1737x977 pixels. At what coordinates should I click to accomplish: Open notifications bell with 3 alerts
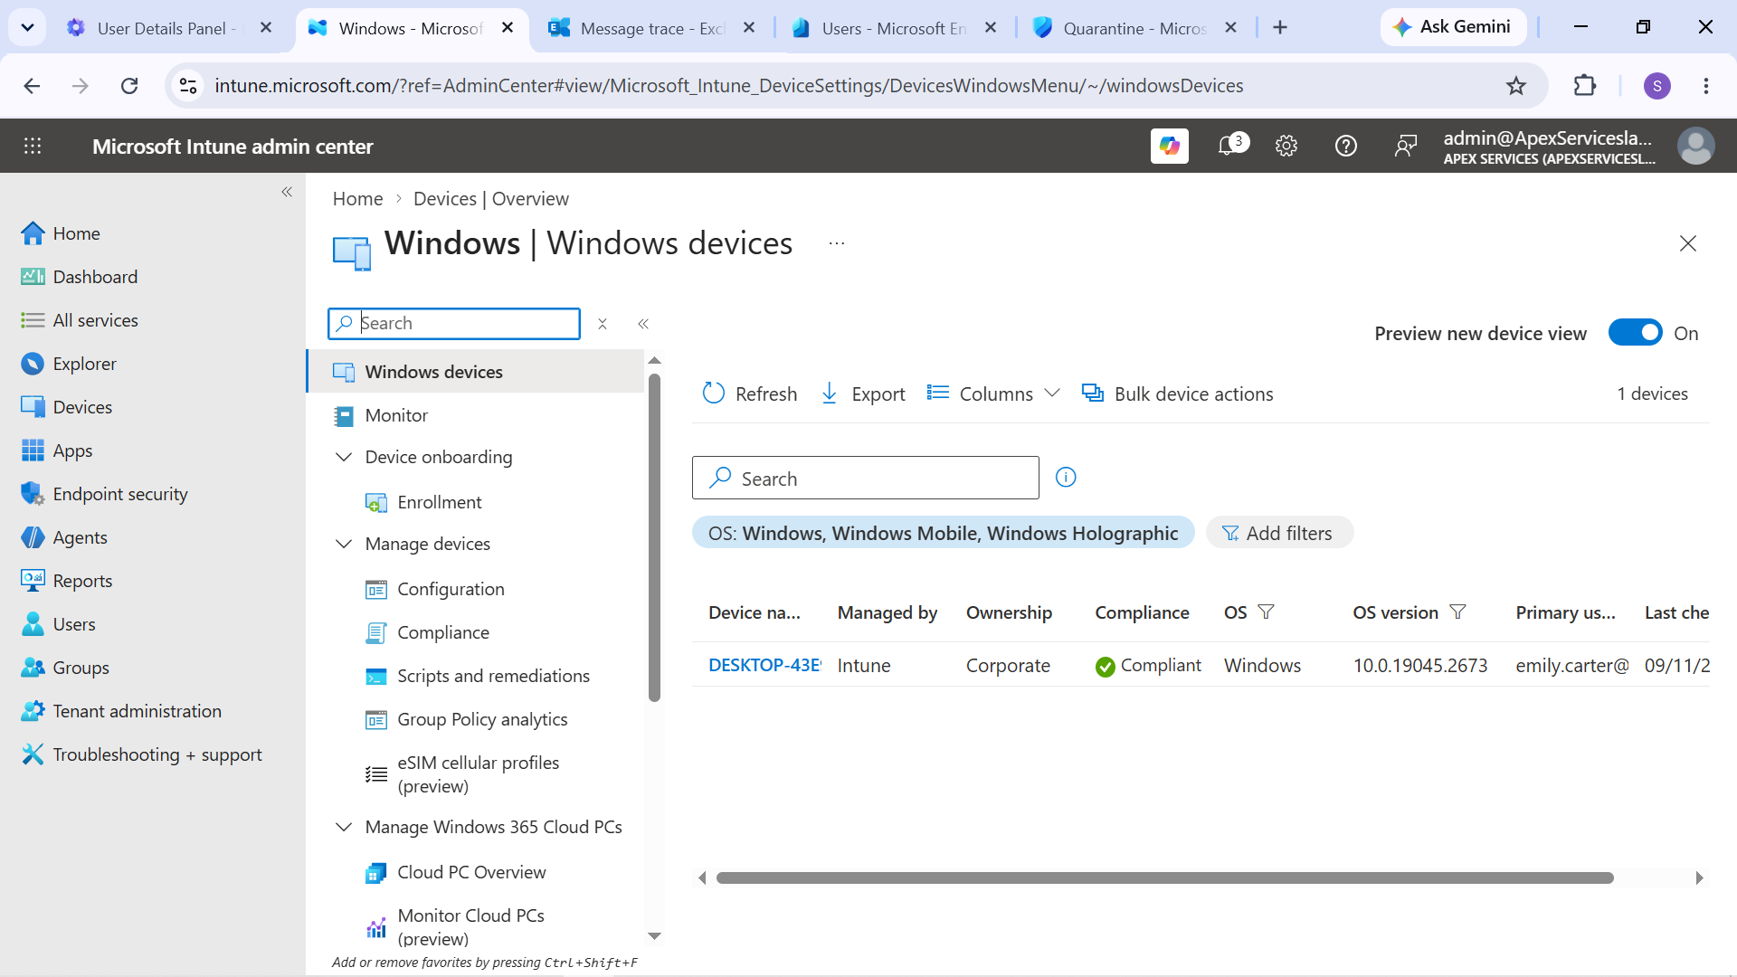coord(1231,145)
